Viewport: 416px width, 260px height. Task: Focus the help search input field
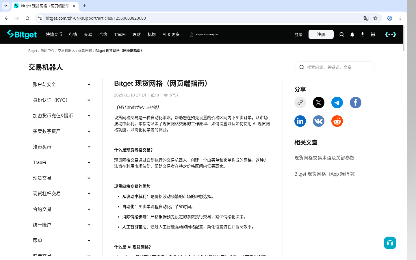335,67
